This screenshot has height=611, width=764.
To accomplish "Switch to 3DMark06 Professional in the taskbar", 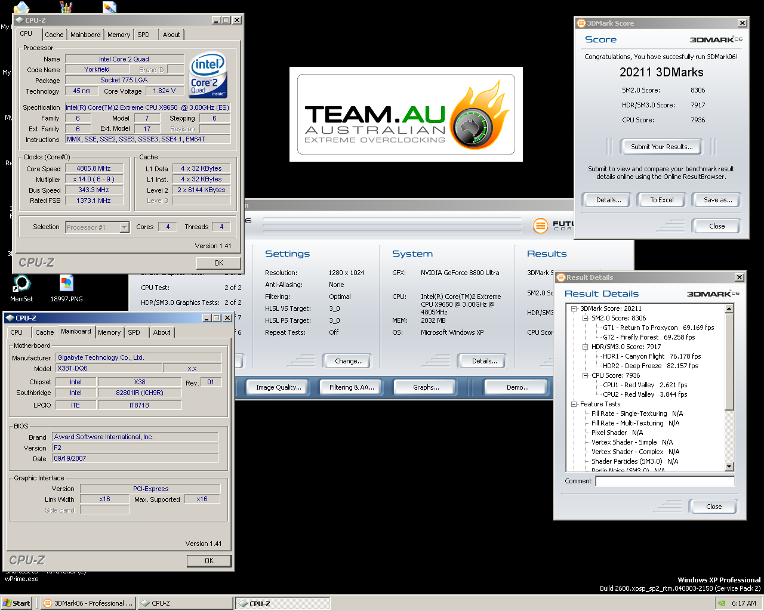I will point(88,603).
